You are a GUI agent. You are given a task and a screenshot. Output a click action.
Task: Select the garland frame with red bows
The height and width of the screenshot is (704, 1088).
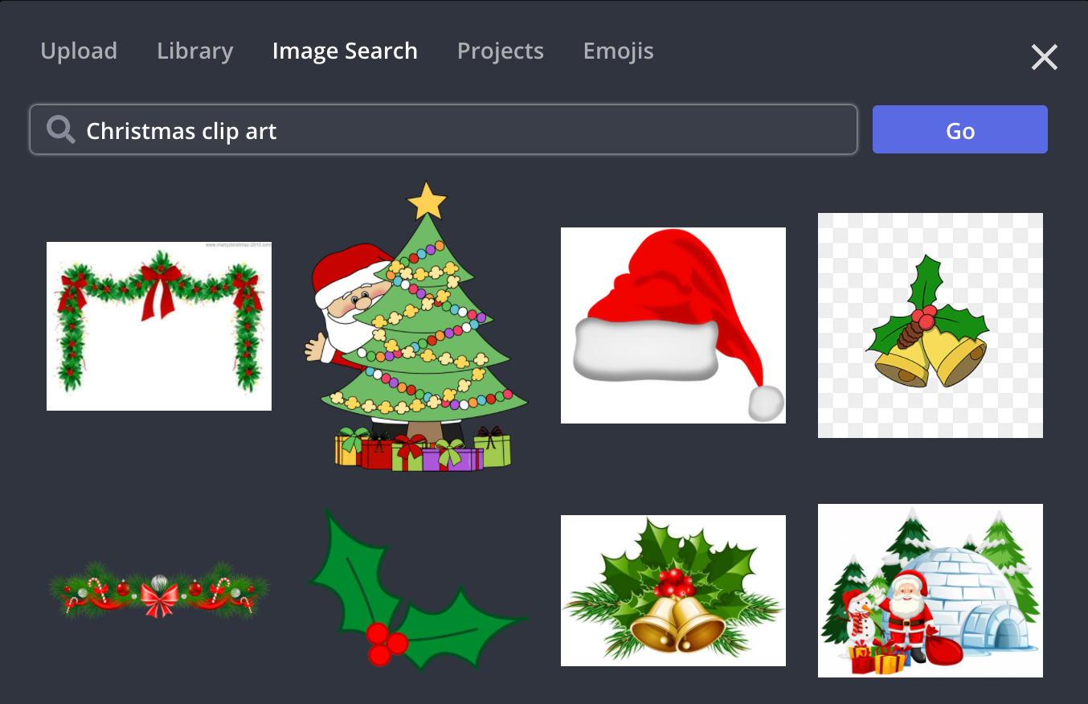159,325
